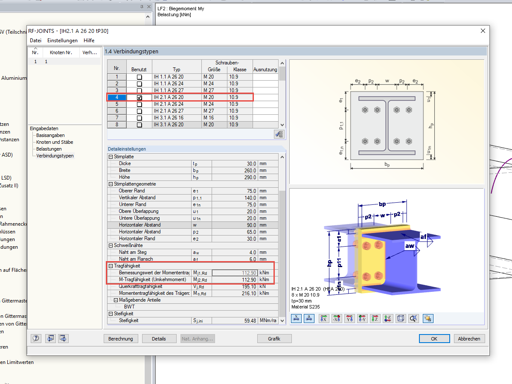Collapse the Tragfähigkeit group
The height and width of the screenshot is (384, 512).
click(x=111, y=266)
